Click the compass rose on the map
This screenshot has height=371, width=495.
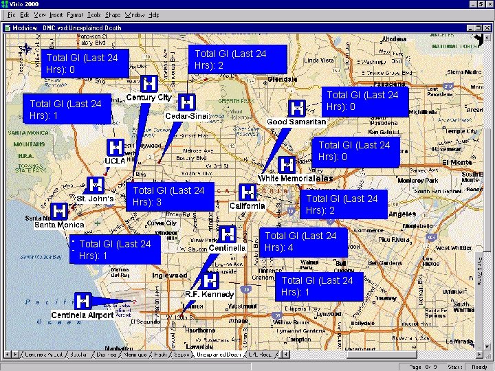(26, 49)
